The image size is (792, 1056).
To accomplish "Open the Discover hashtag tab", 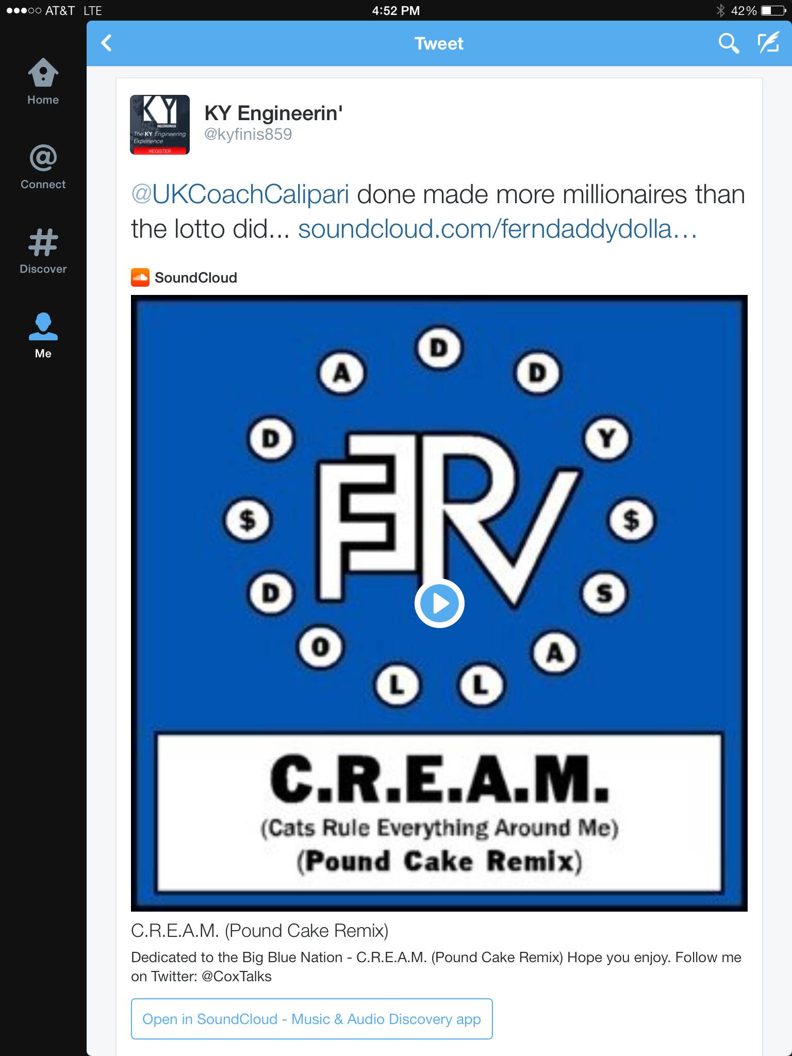I will coord(43,251).
